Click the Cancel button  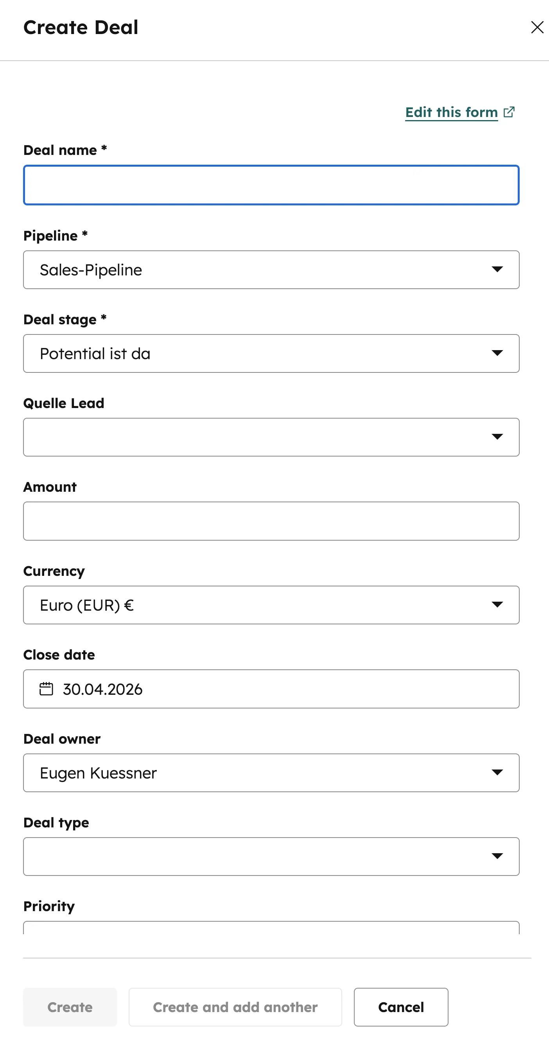point(401,1007)
